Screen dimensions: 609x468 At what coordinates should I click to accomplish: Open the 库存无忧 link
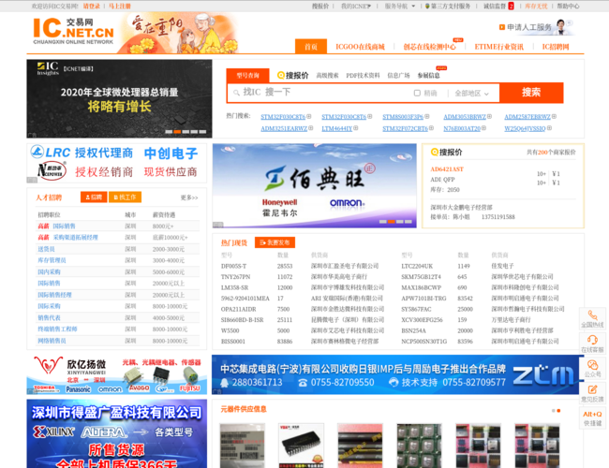pyautogui.click(x=536, y=7)
